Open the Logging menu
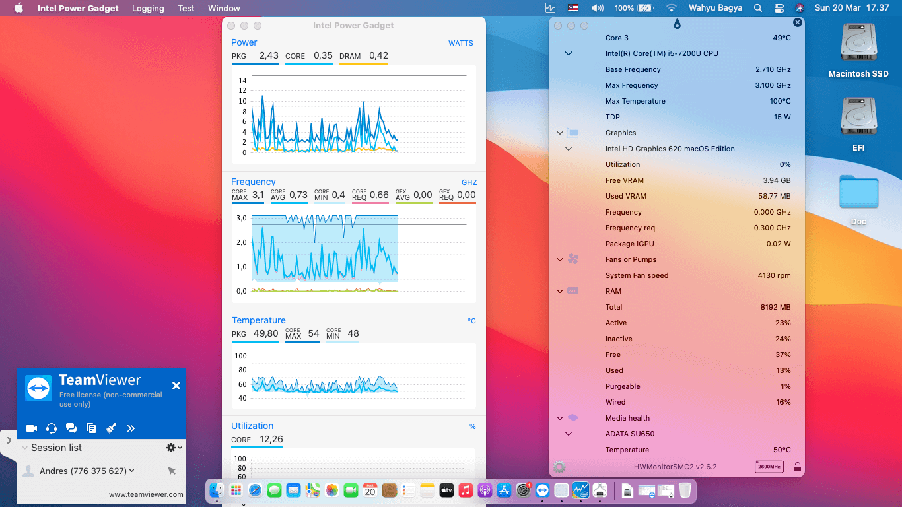The height and width of the screenshot is (507, 902). point(148,8)
